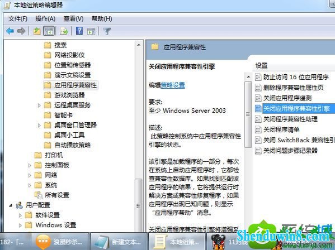Click the 策略设置 edit link

(173, 85)
